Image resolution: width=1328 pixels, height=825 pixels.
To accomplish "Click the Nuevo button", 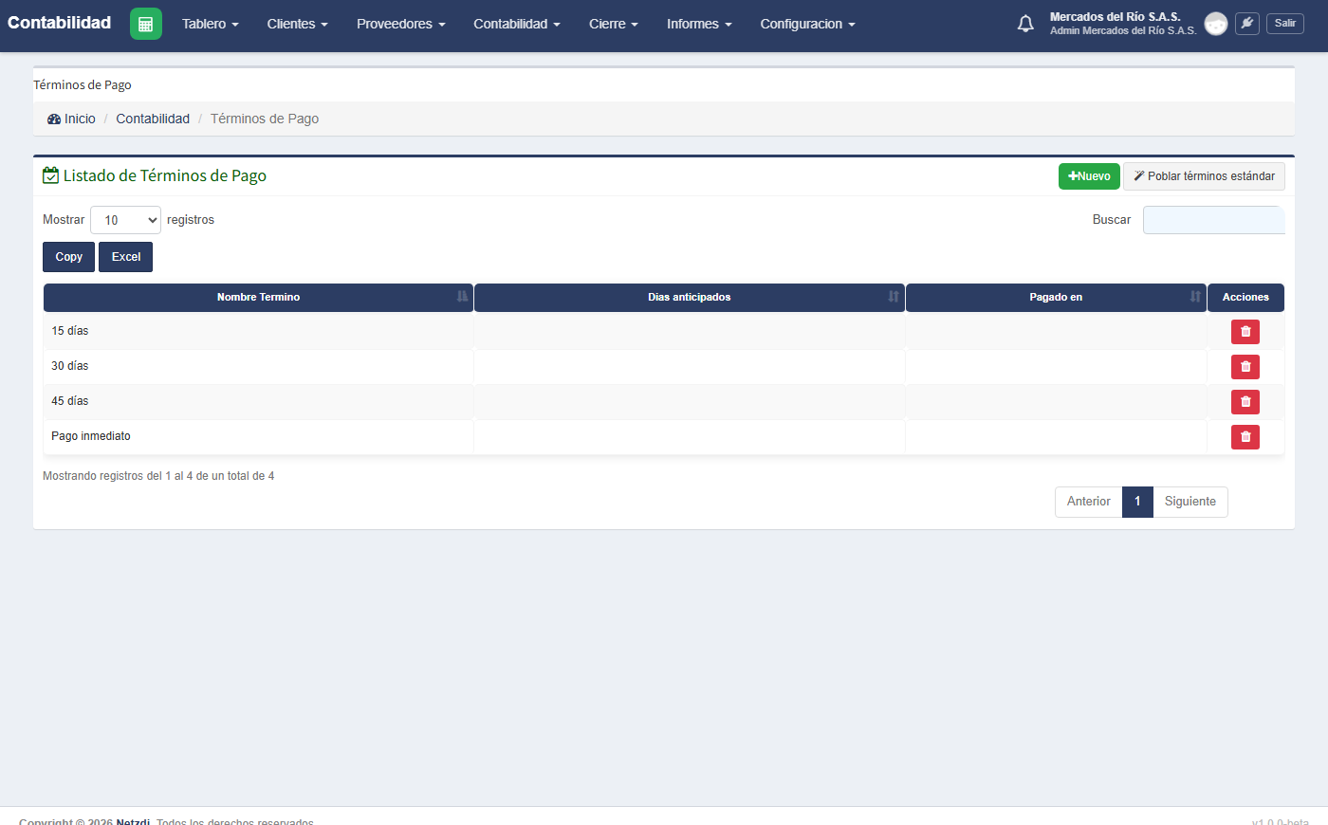I will click(x=1089, y=176).
